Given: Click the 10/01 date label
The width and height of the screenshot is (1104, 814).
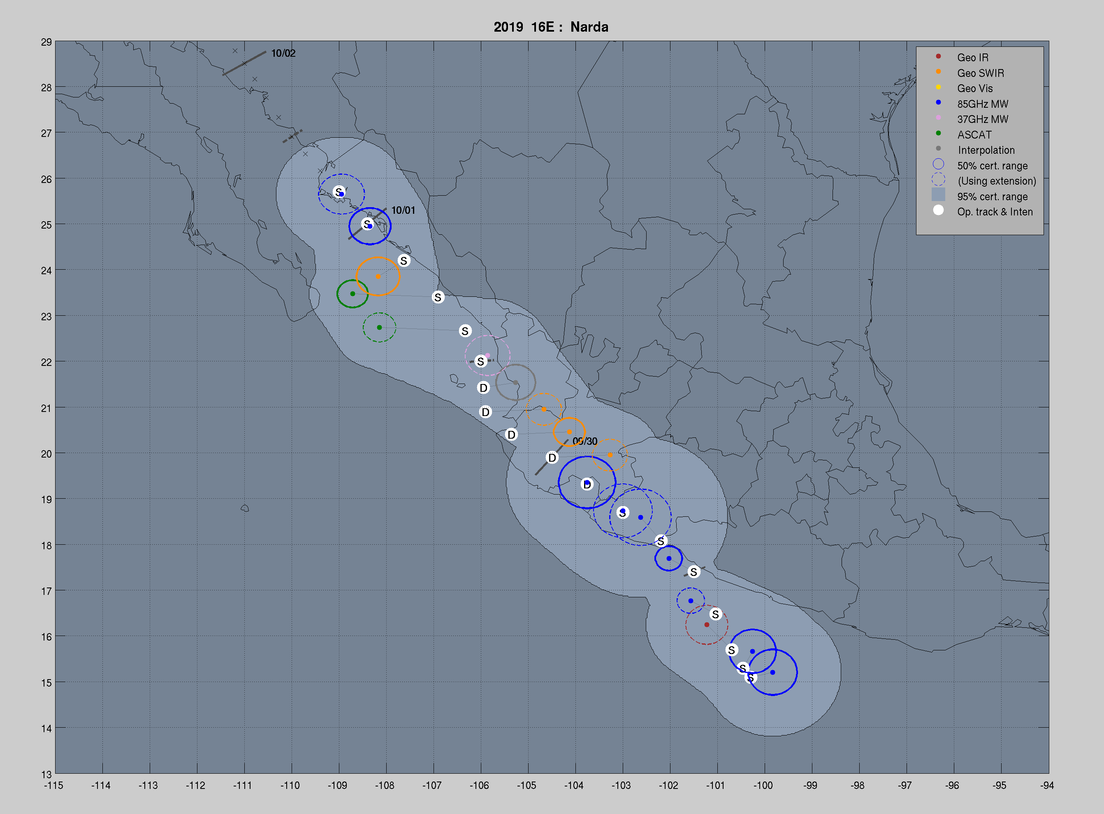Looking at the screenshot, I should click(403, 210).
